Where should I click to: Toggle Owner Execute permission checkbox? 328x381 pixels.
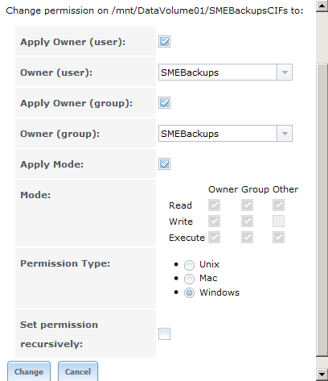coord(214,238)
